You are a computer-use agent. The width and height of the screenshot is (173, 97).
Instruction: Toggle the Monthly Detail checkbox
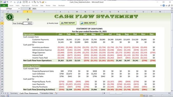point(48,23)
